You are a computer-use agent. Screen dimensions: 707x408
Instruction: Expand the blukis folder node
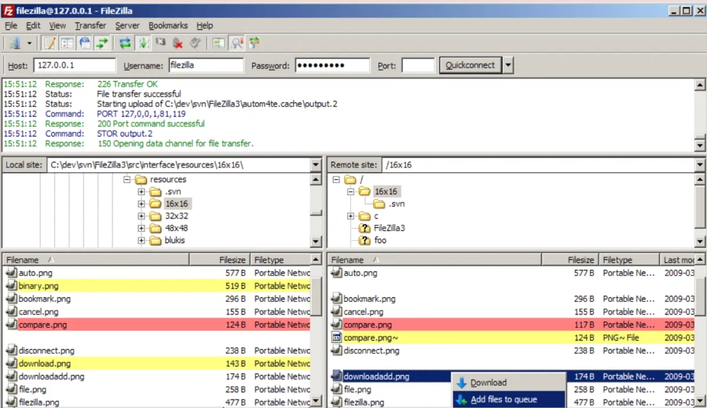click(x=141, y=240)
